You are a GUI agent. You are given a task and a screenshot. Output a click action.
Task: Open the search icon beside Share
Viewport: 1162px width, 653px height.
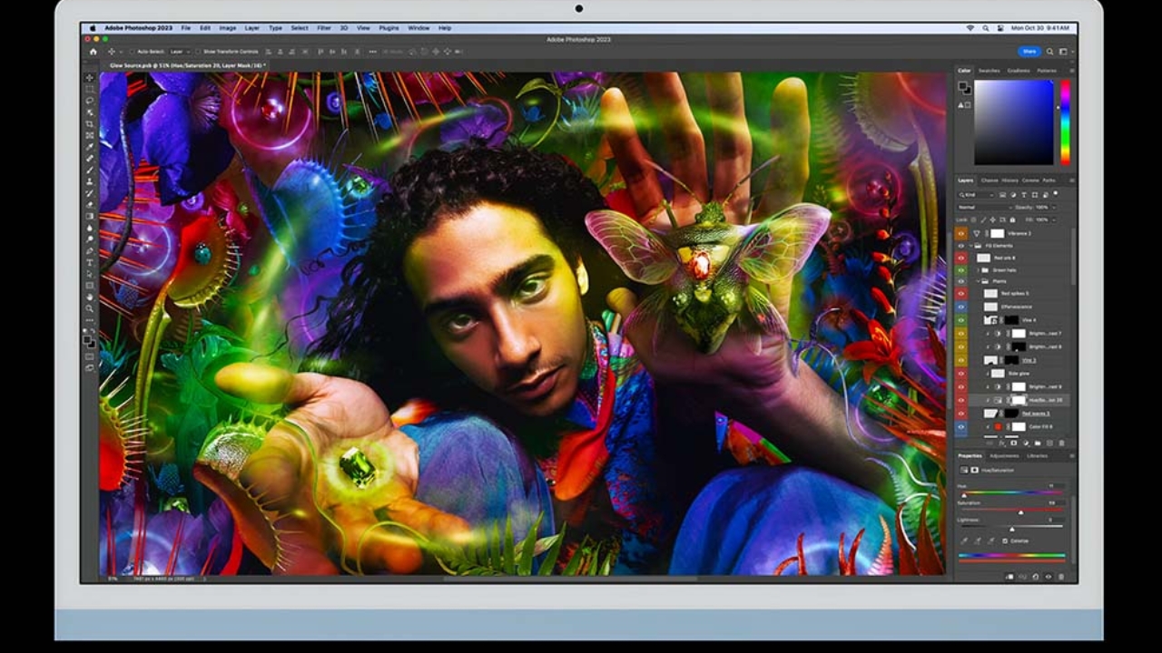(x=1050, y=52)
